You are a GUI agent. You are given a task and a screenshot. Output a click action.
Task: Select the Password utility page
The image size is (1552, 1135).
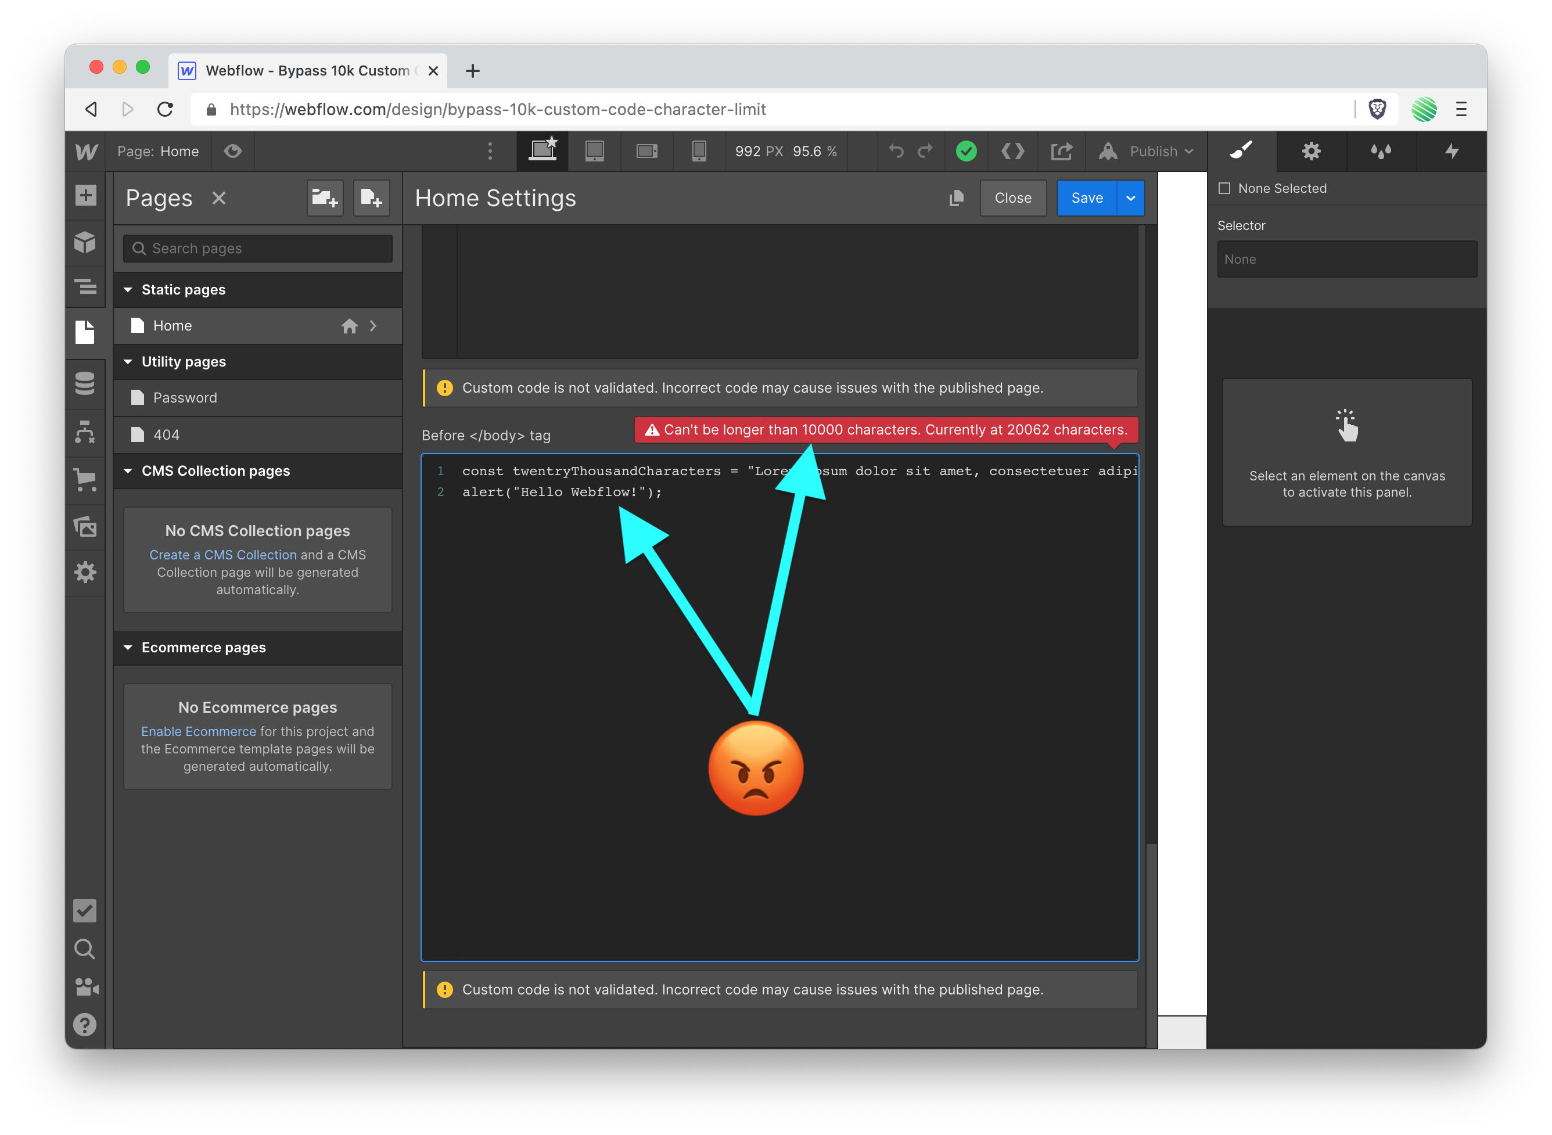pos(258,398)
